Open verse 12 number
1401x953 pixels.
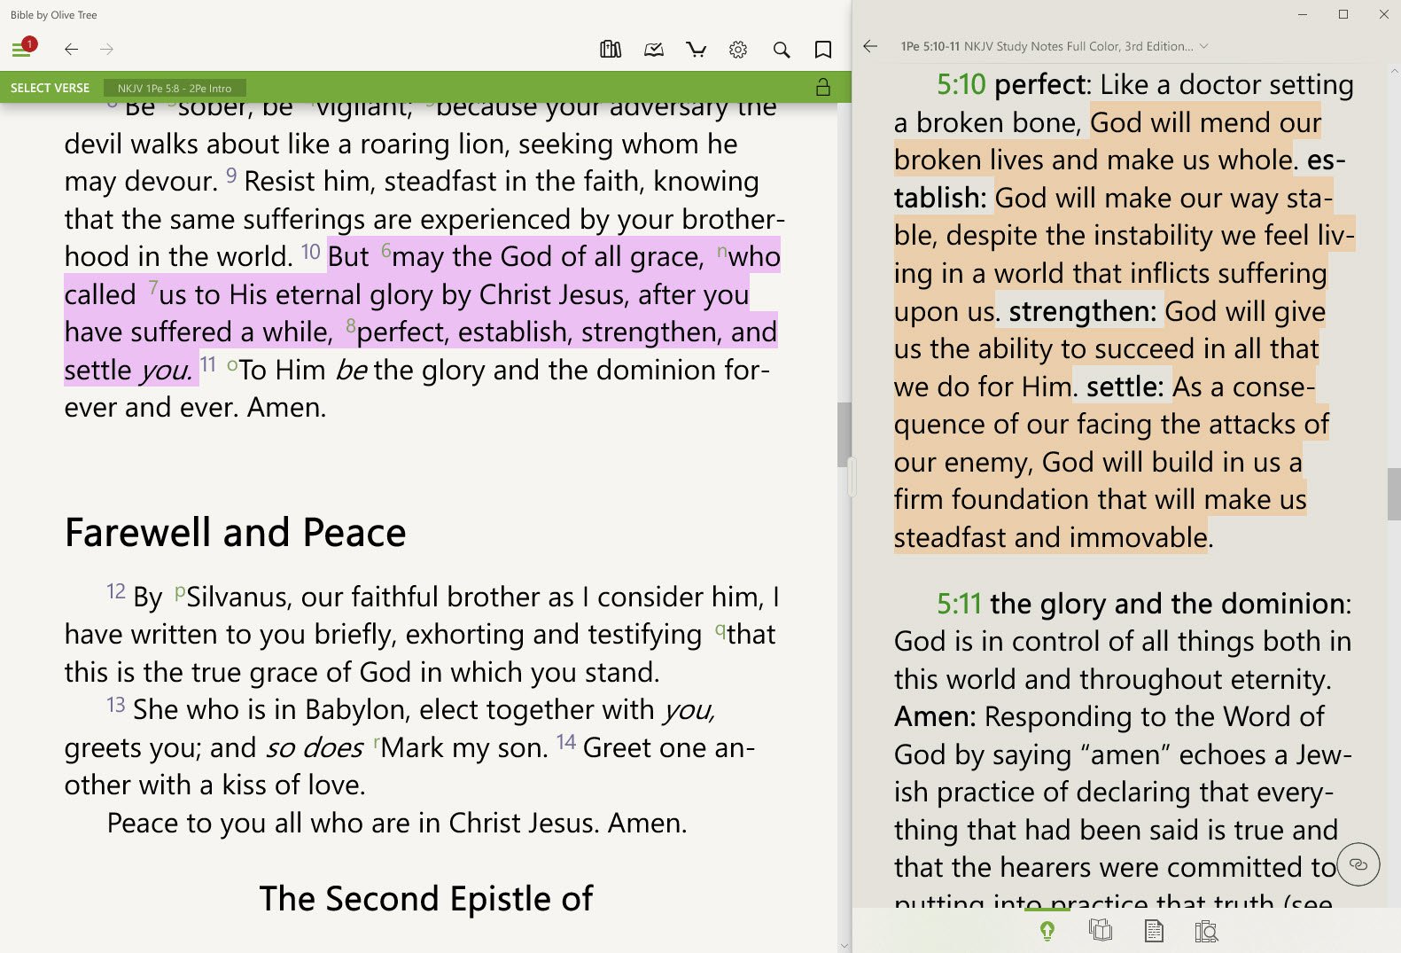click(116, 591)
